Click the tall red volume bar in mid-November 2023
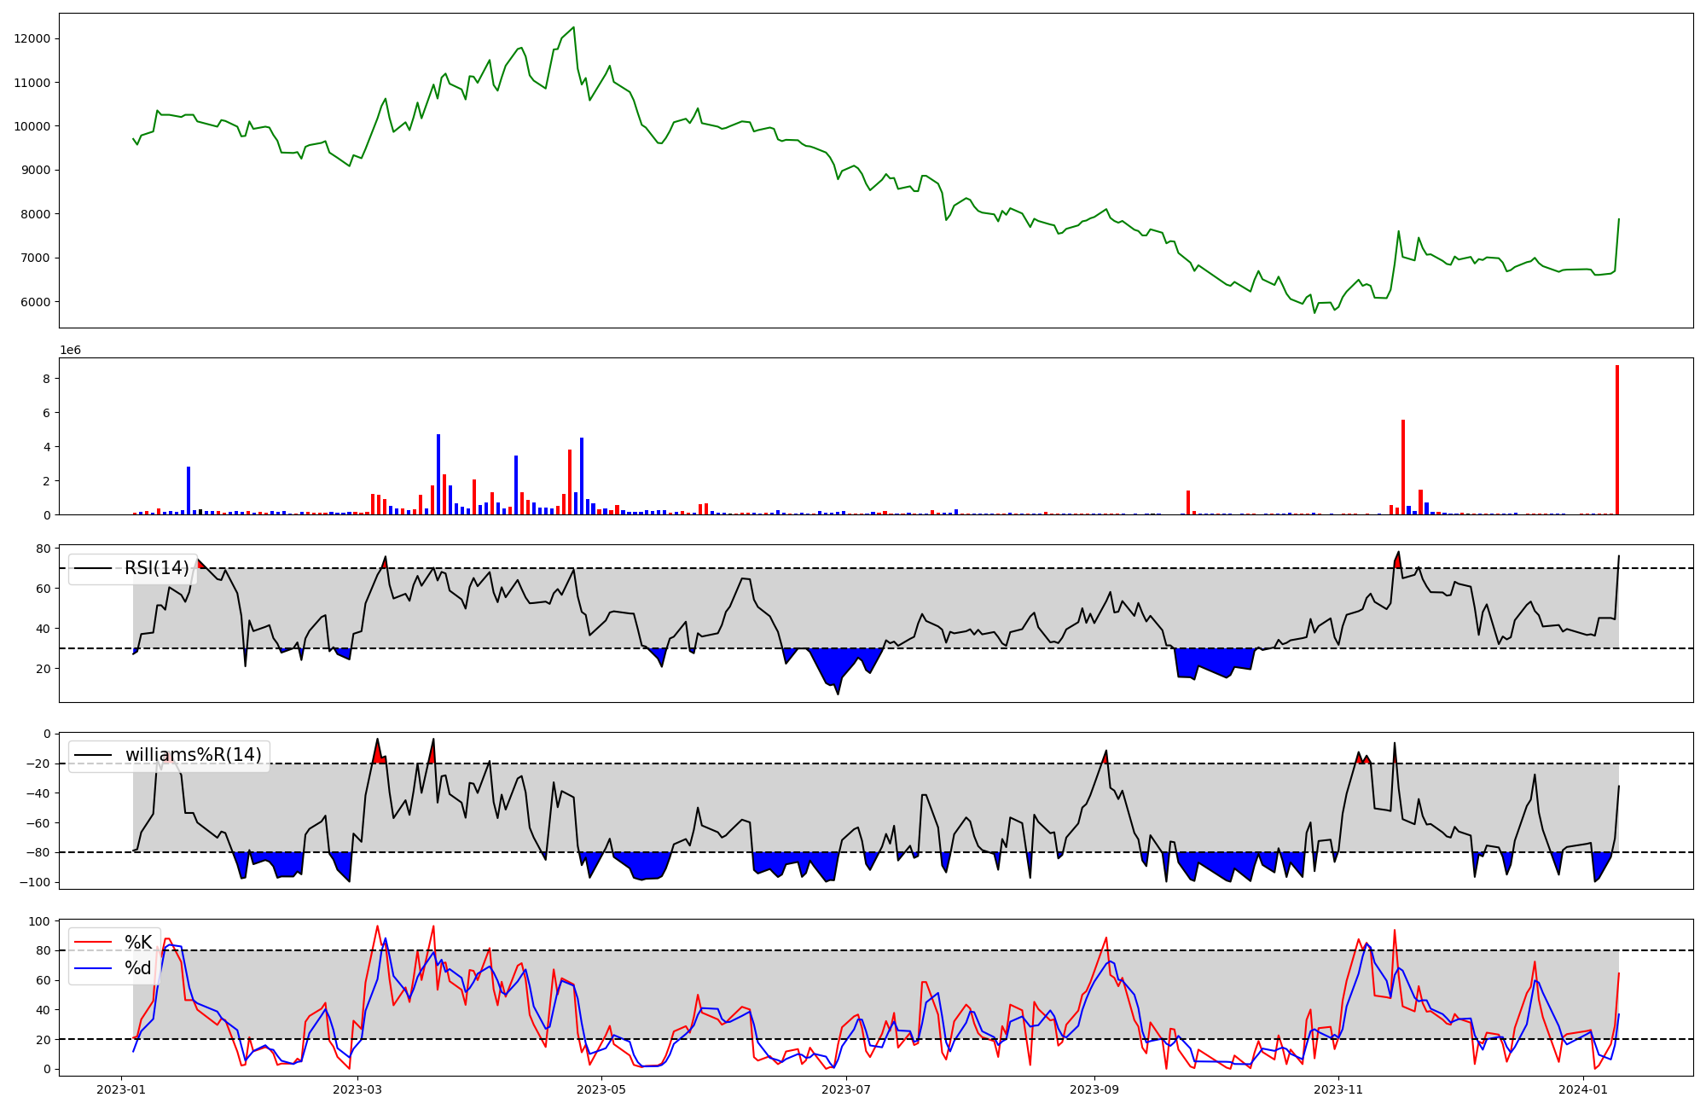 coord(1402,469)
